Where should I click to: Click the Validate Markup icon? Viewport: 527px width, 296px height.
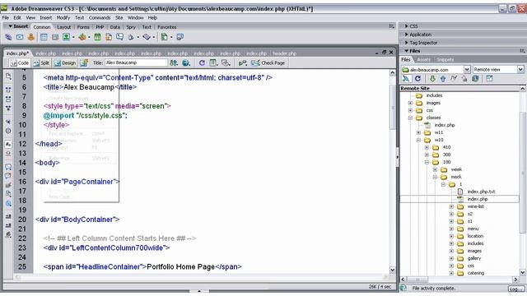click(243, 62)
